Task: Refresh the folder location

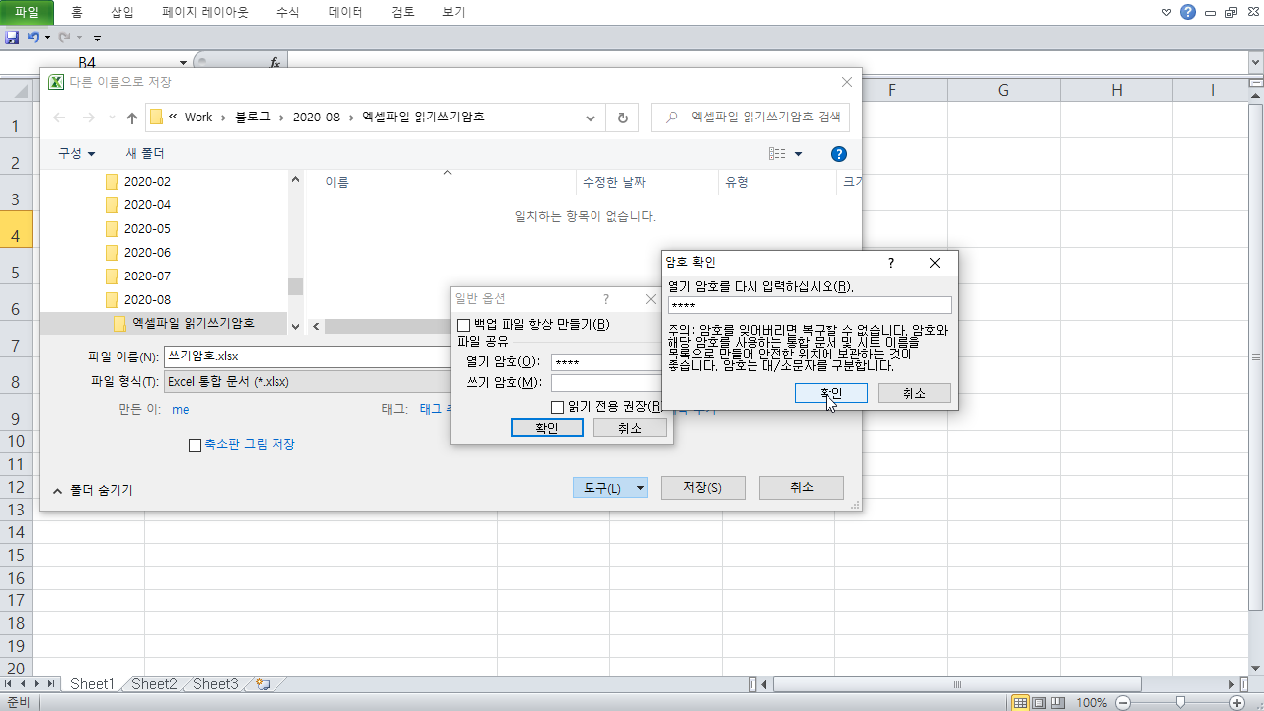Action: 622,118
